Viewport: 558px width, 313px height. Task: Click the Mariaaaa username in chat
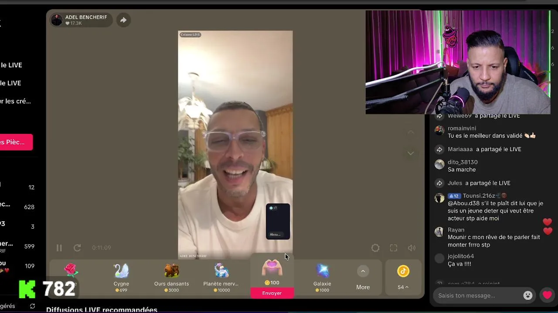pos(460,149)
